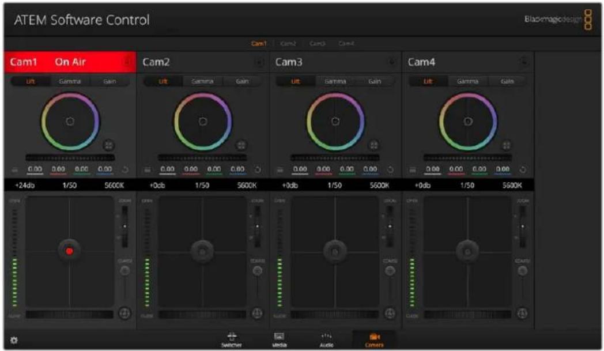Click Cam4 blue channel value field
The width and height of the screenshot is (604, 351).
503,169
